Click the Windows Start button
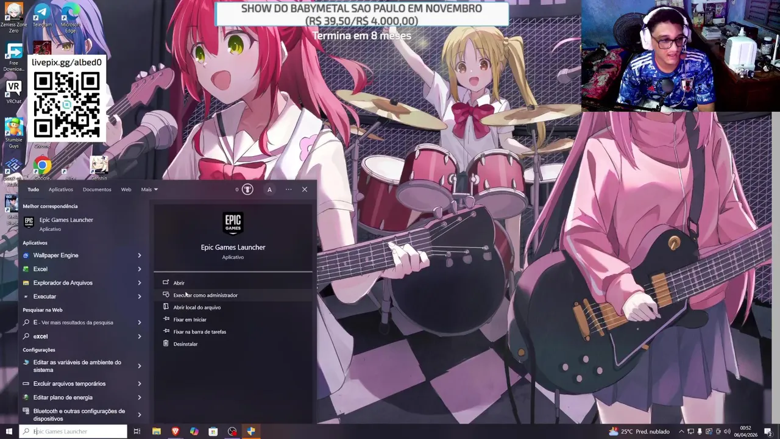This screenshot has height=439, width=780. [9, 431]
